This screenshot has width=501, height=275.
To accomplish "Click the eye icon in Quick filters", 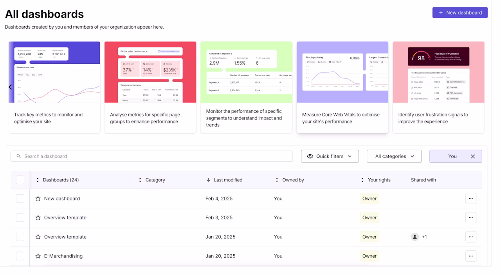I will [x=310, y=156].
